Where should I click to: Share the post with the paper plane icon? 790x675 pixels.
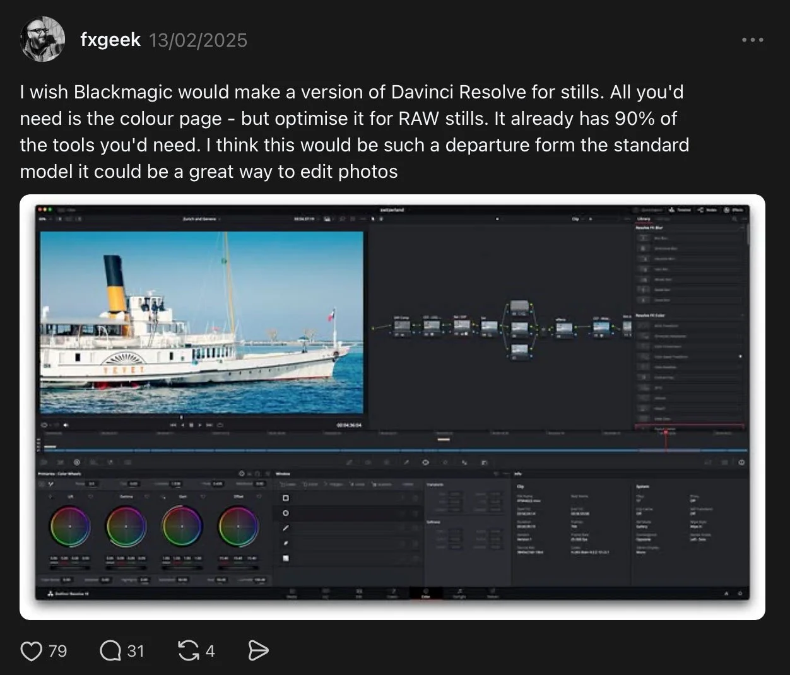(259, 650)
